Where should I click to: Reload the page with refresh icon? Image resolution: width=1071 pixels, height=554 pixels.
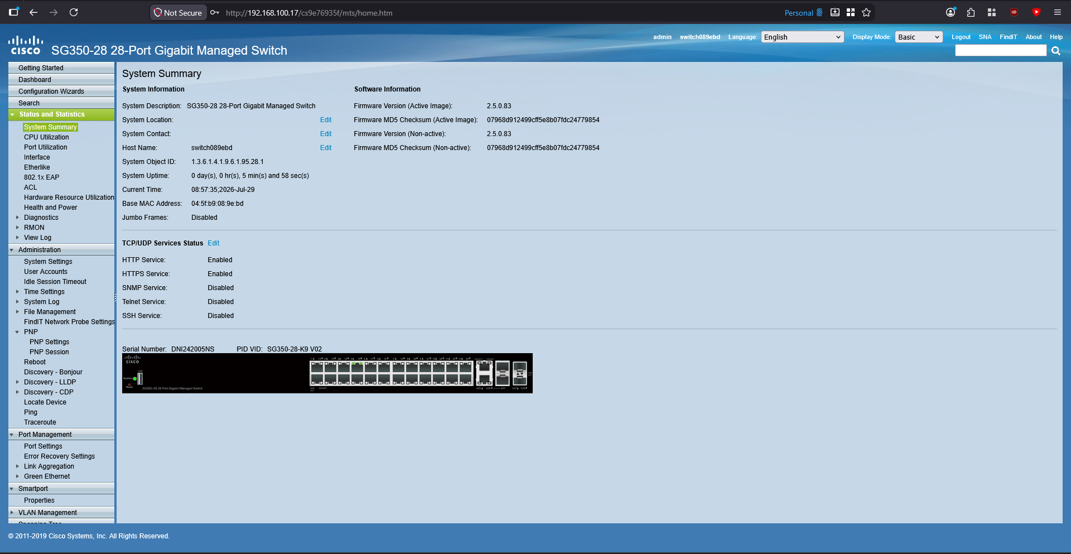tap(74, 12)
